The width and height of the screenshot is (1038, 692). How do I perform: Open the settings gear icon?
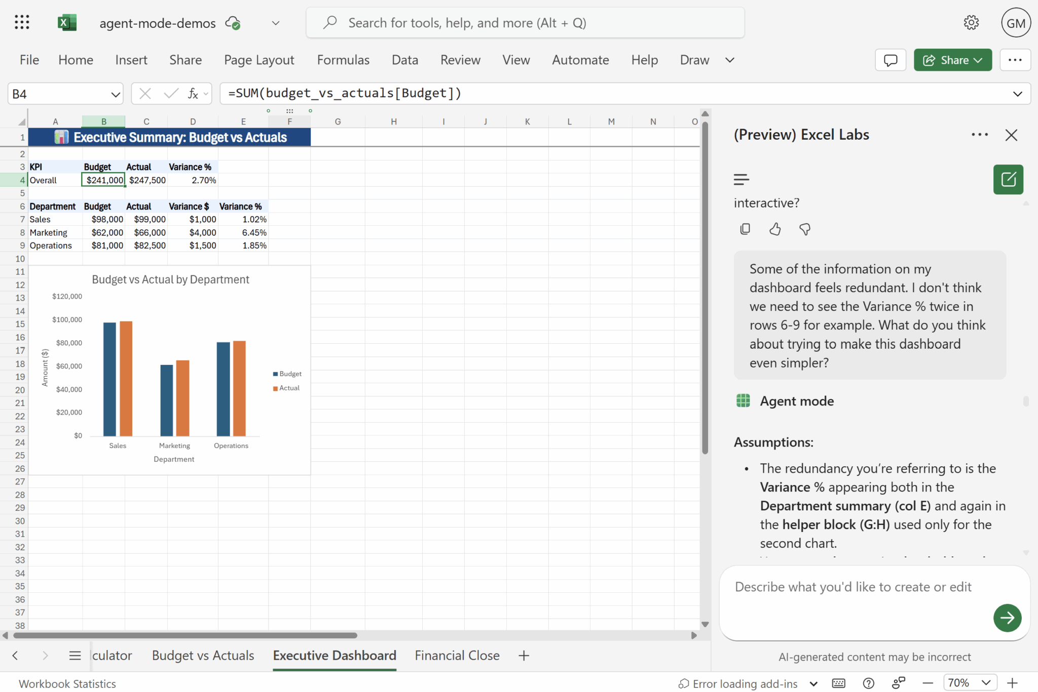point(971,23)
